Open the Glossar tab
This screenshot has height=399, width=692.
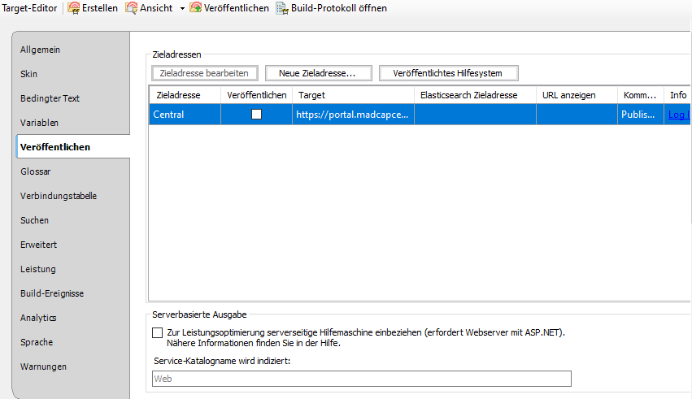[x=36, y=171]
